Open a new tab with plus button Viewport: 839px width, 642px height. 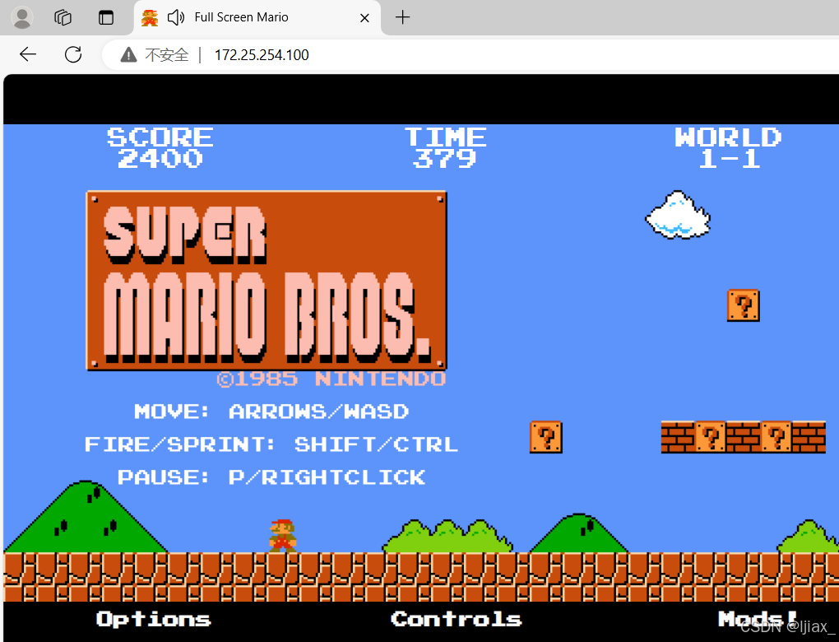(402, 17)
